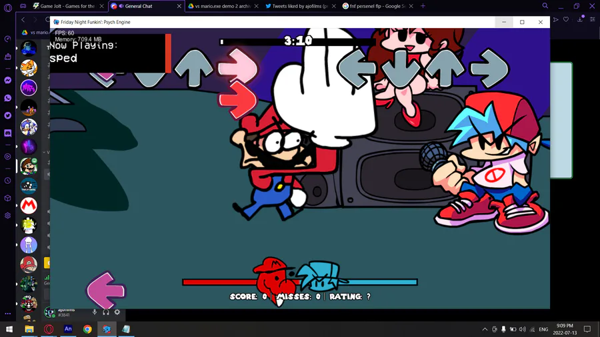Show hidden system tray icons
Screen dimensions: 600x337
[485, 330]
